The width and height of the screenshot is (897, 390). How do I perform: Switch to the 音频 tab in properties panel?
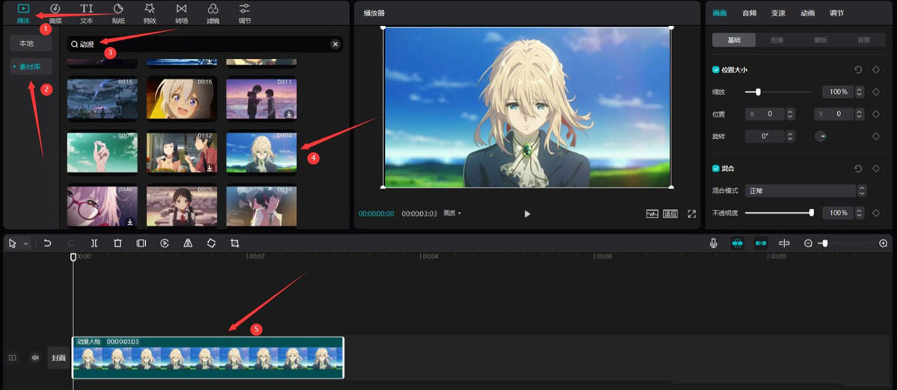[749, 13]
